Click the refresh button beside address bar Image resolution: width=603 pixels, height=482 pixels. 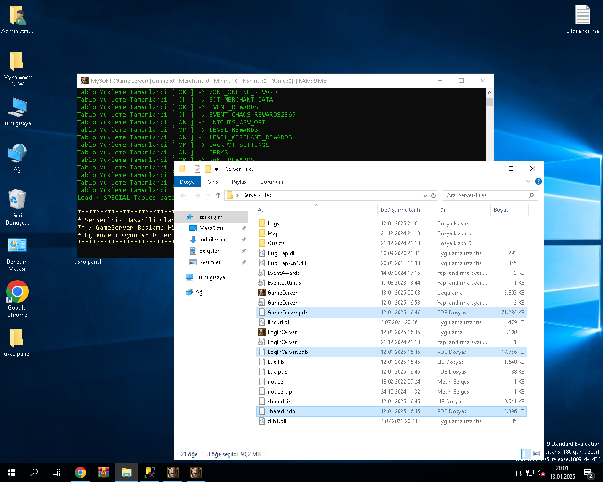point(434,195)
